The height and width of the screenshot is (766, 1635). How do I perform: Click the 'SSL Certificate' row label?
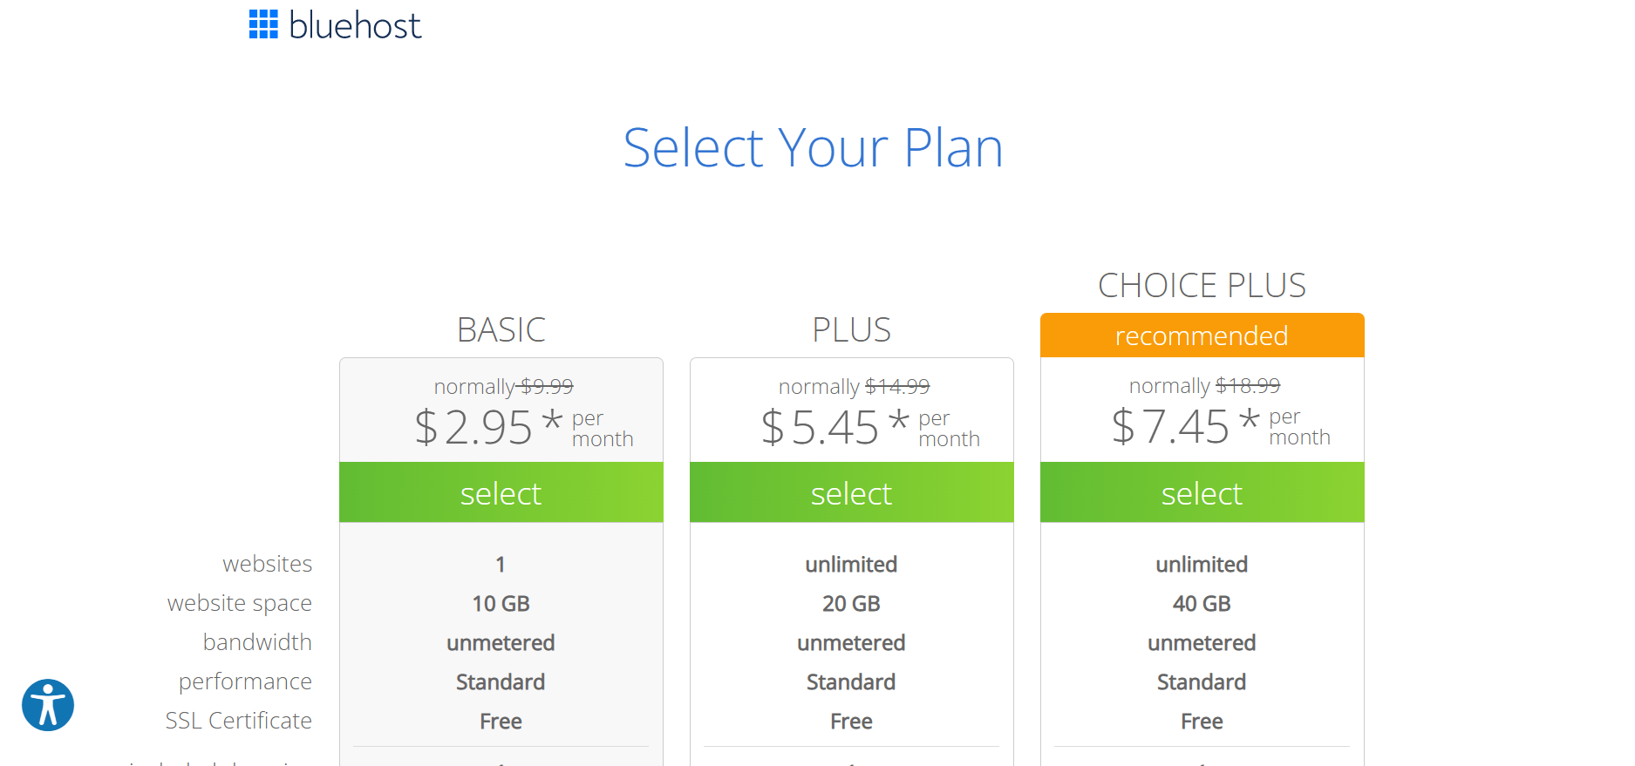click(239, 721)
